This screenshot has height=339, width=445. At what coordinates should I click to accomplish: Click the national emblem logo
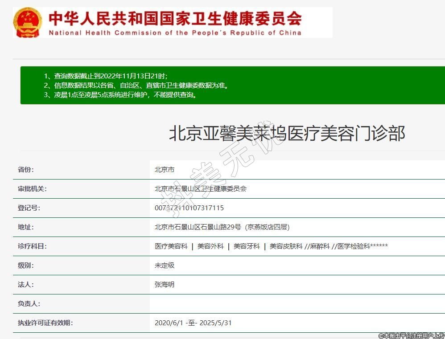tap(28, 22)
